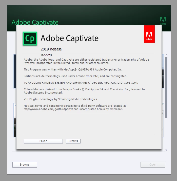The width and height of the screenshot is (177, 181).
Task: Click the green Cp Captivate logo icon
Action: click(x=30, y=39)
